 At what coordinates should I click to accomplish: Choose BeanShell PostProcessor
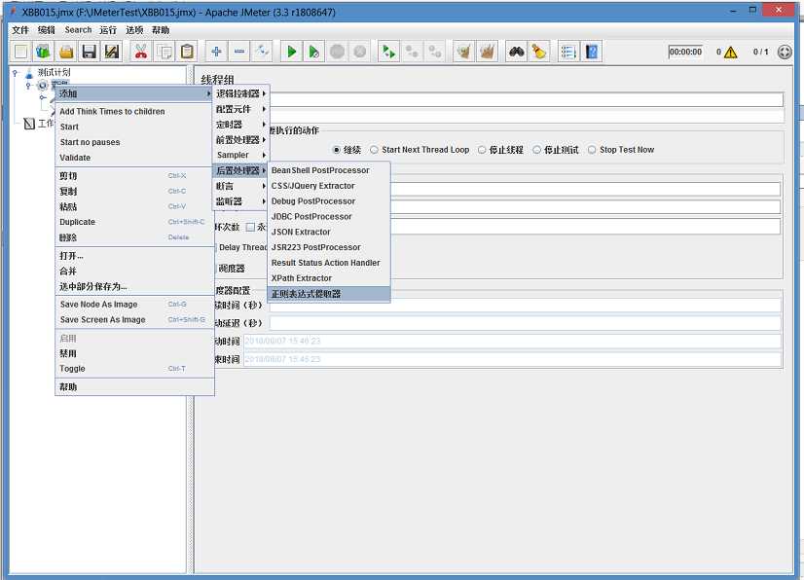329,170
